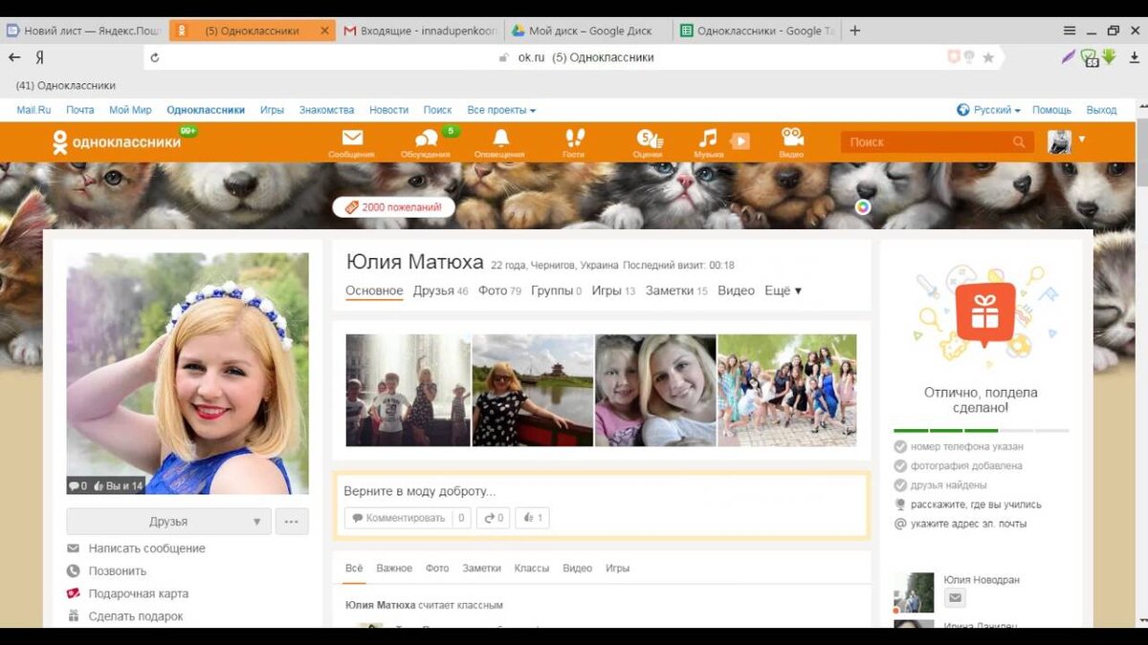This screenshot has width=1148, height=645.
Task: Open Друзья friendship status dropdown
Action: point(168,522)
